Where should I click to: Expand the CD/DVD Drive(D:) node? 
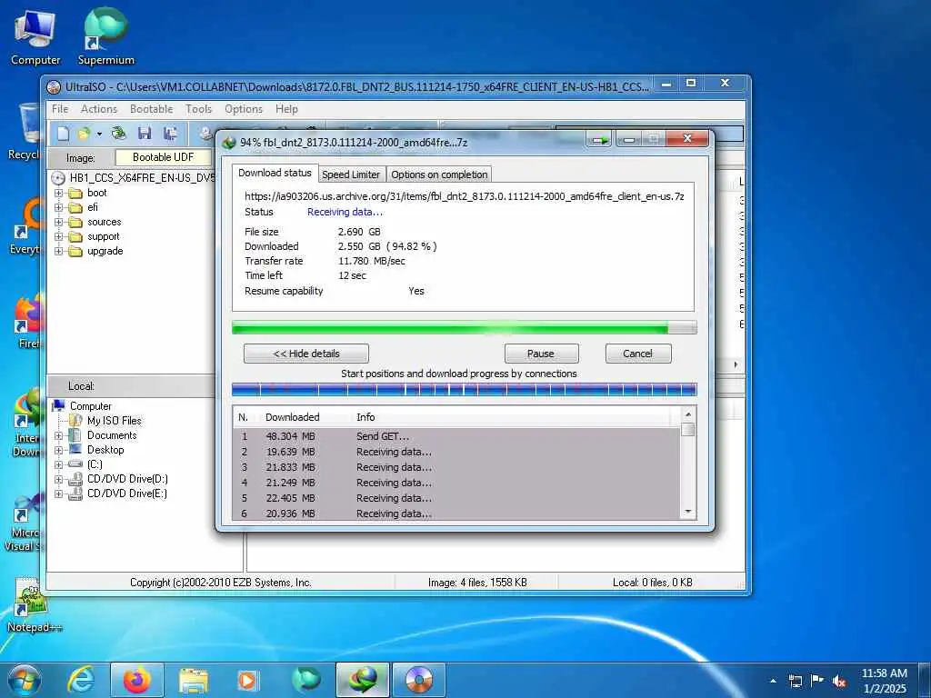point(59,479)
